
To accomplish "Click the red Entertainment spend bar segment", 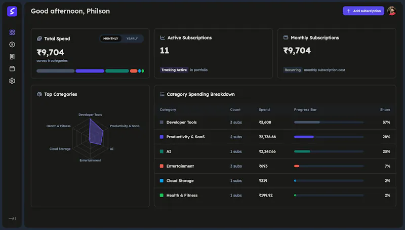I will 134,71.
